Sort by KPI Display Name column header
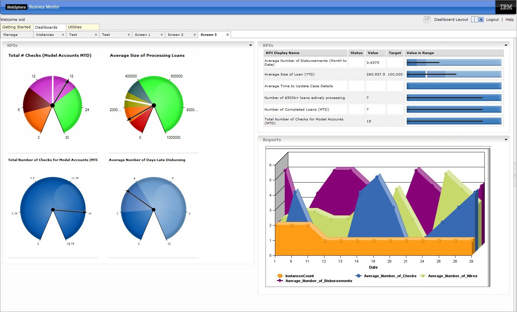Viewport: 517px width, 312px height. [x=305, y=53]
